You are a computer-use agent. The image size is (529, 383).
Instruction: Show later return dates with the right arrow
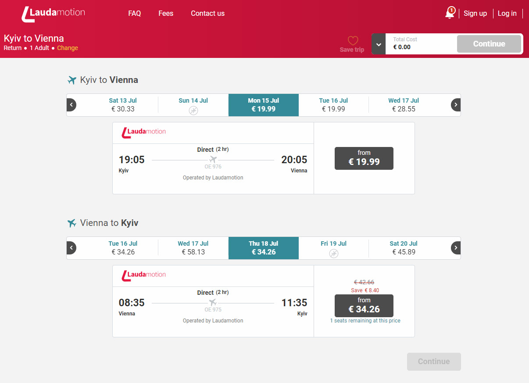pos(456,248)
